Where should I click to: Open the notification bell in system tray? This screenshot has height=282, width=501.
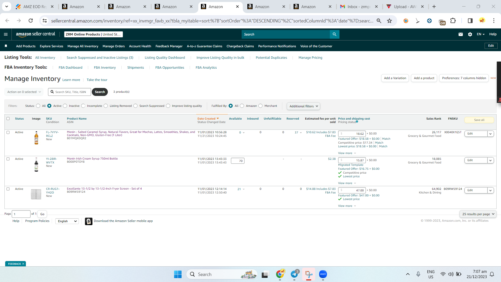pyautogui.click(x=492, y=274)
